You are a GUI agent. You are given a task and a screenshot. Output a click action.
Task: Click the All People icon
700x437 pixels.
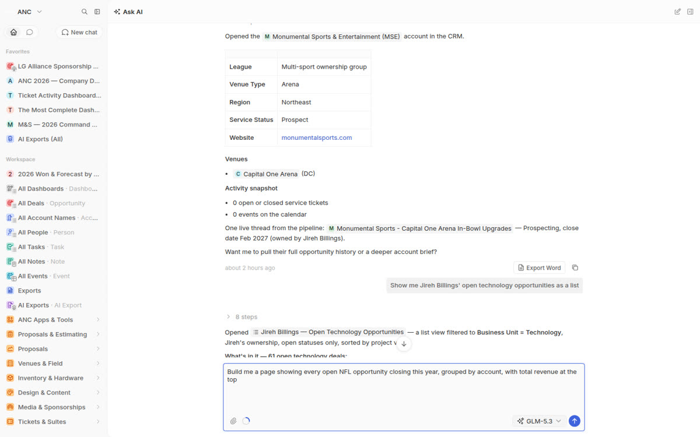(10, 232)
